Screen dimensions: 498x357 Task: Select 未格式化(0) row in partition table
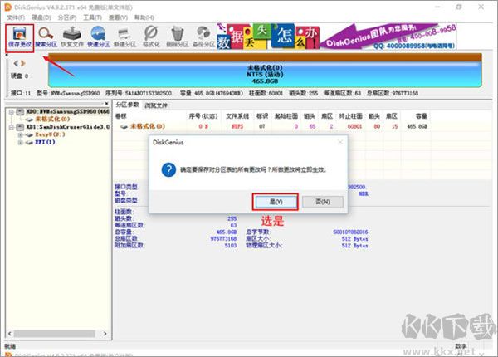(x=272, y=126)
